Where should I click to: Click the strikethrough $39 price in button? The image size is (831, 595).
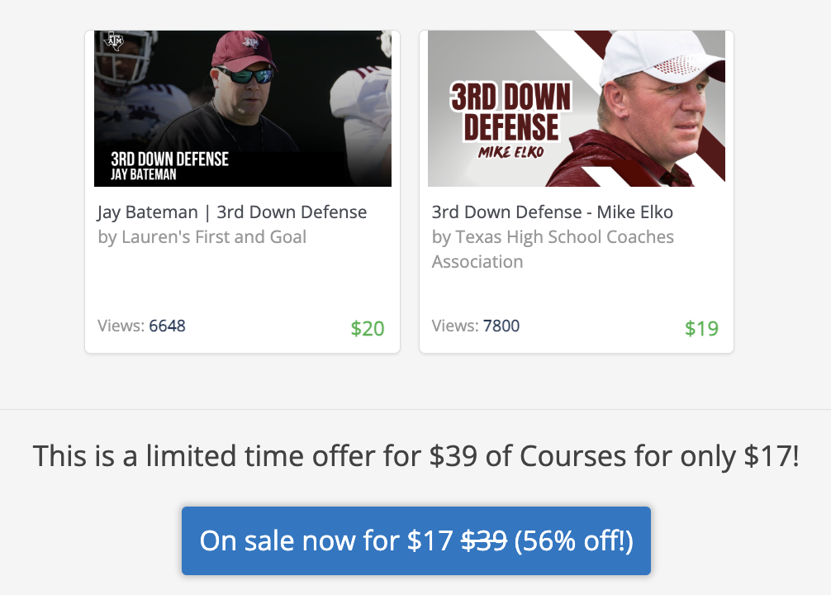click(x=484, y=541)
